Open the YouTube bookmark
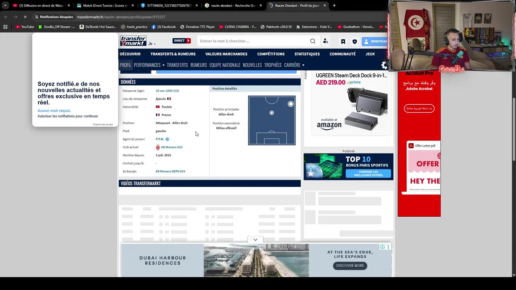Viewport: 516px width, 290px height. point(25,27)
